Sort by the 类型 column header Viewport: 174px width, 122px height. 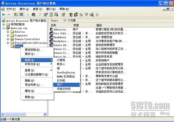(83, 25)
